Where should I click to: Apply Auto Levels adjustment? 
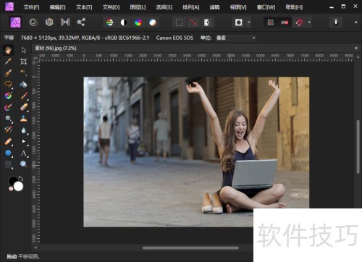tap(109, 22)
